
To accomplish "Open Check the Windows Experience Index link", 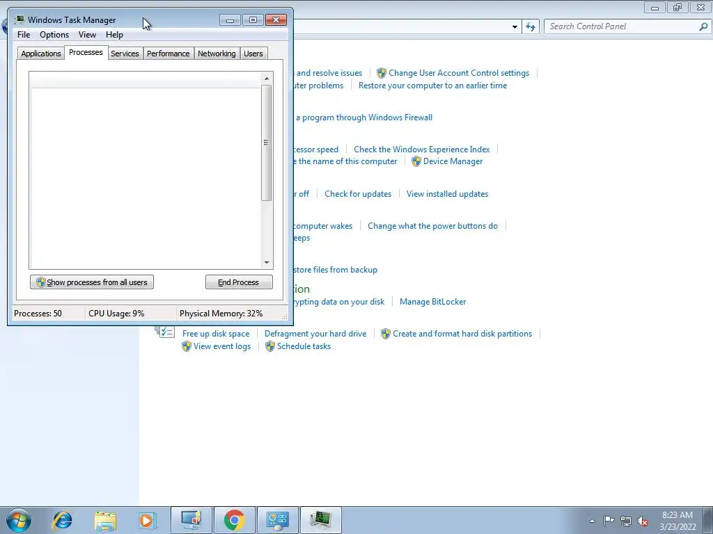I will pos(421,149).
